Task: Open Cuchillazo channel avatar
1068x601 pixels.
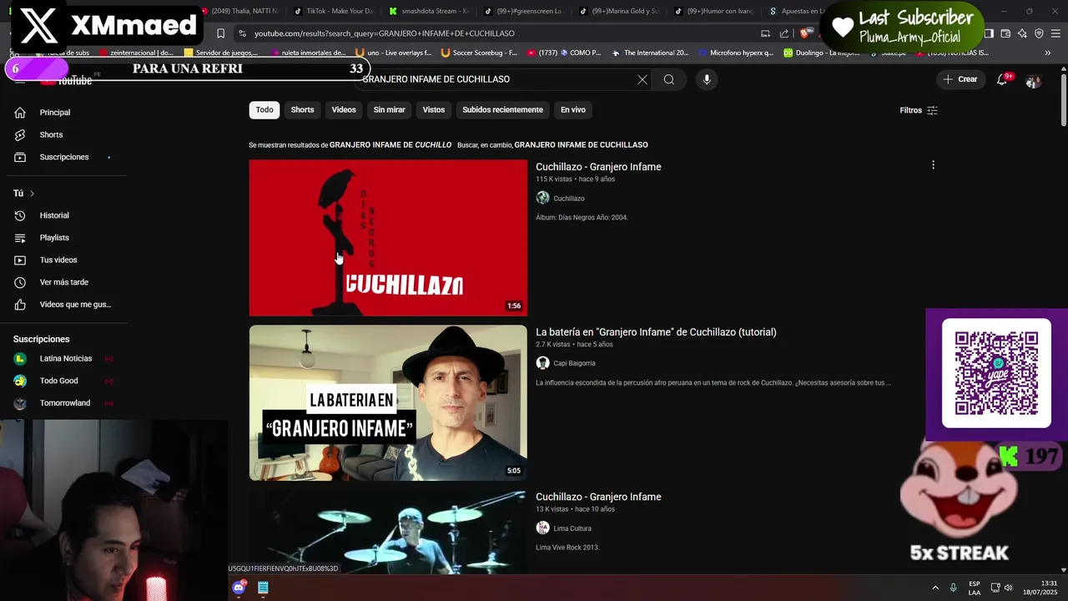Action: pos(542,198)
